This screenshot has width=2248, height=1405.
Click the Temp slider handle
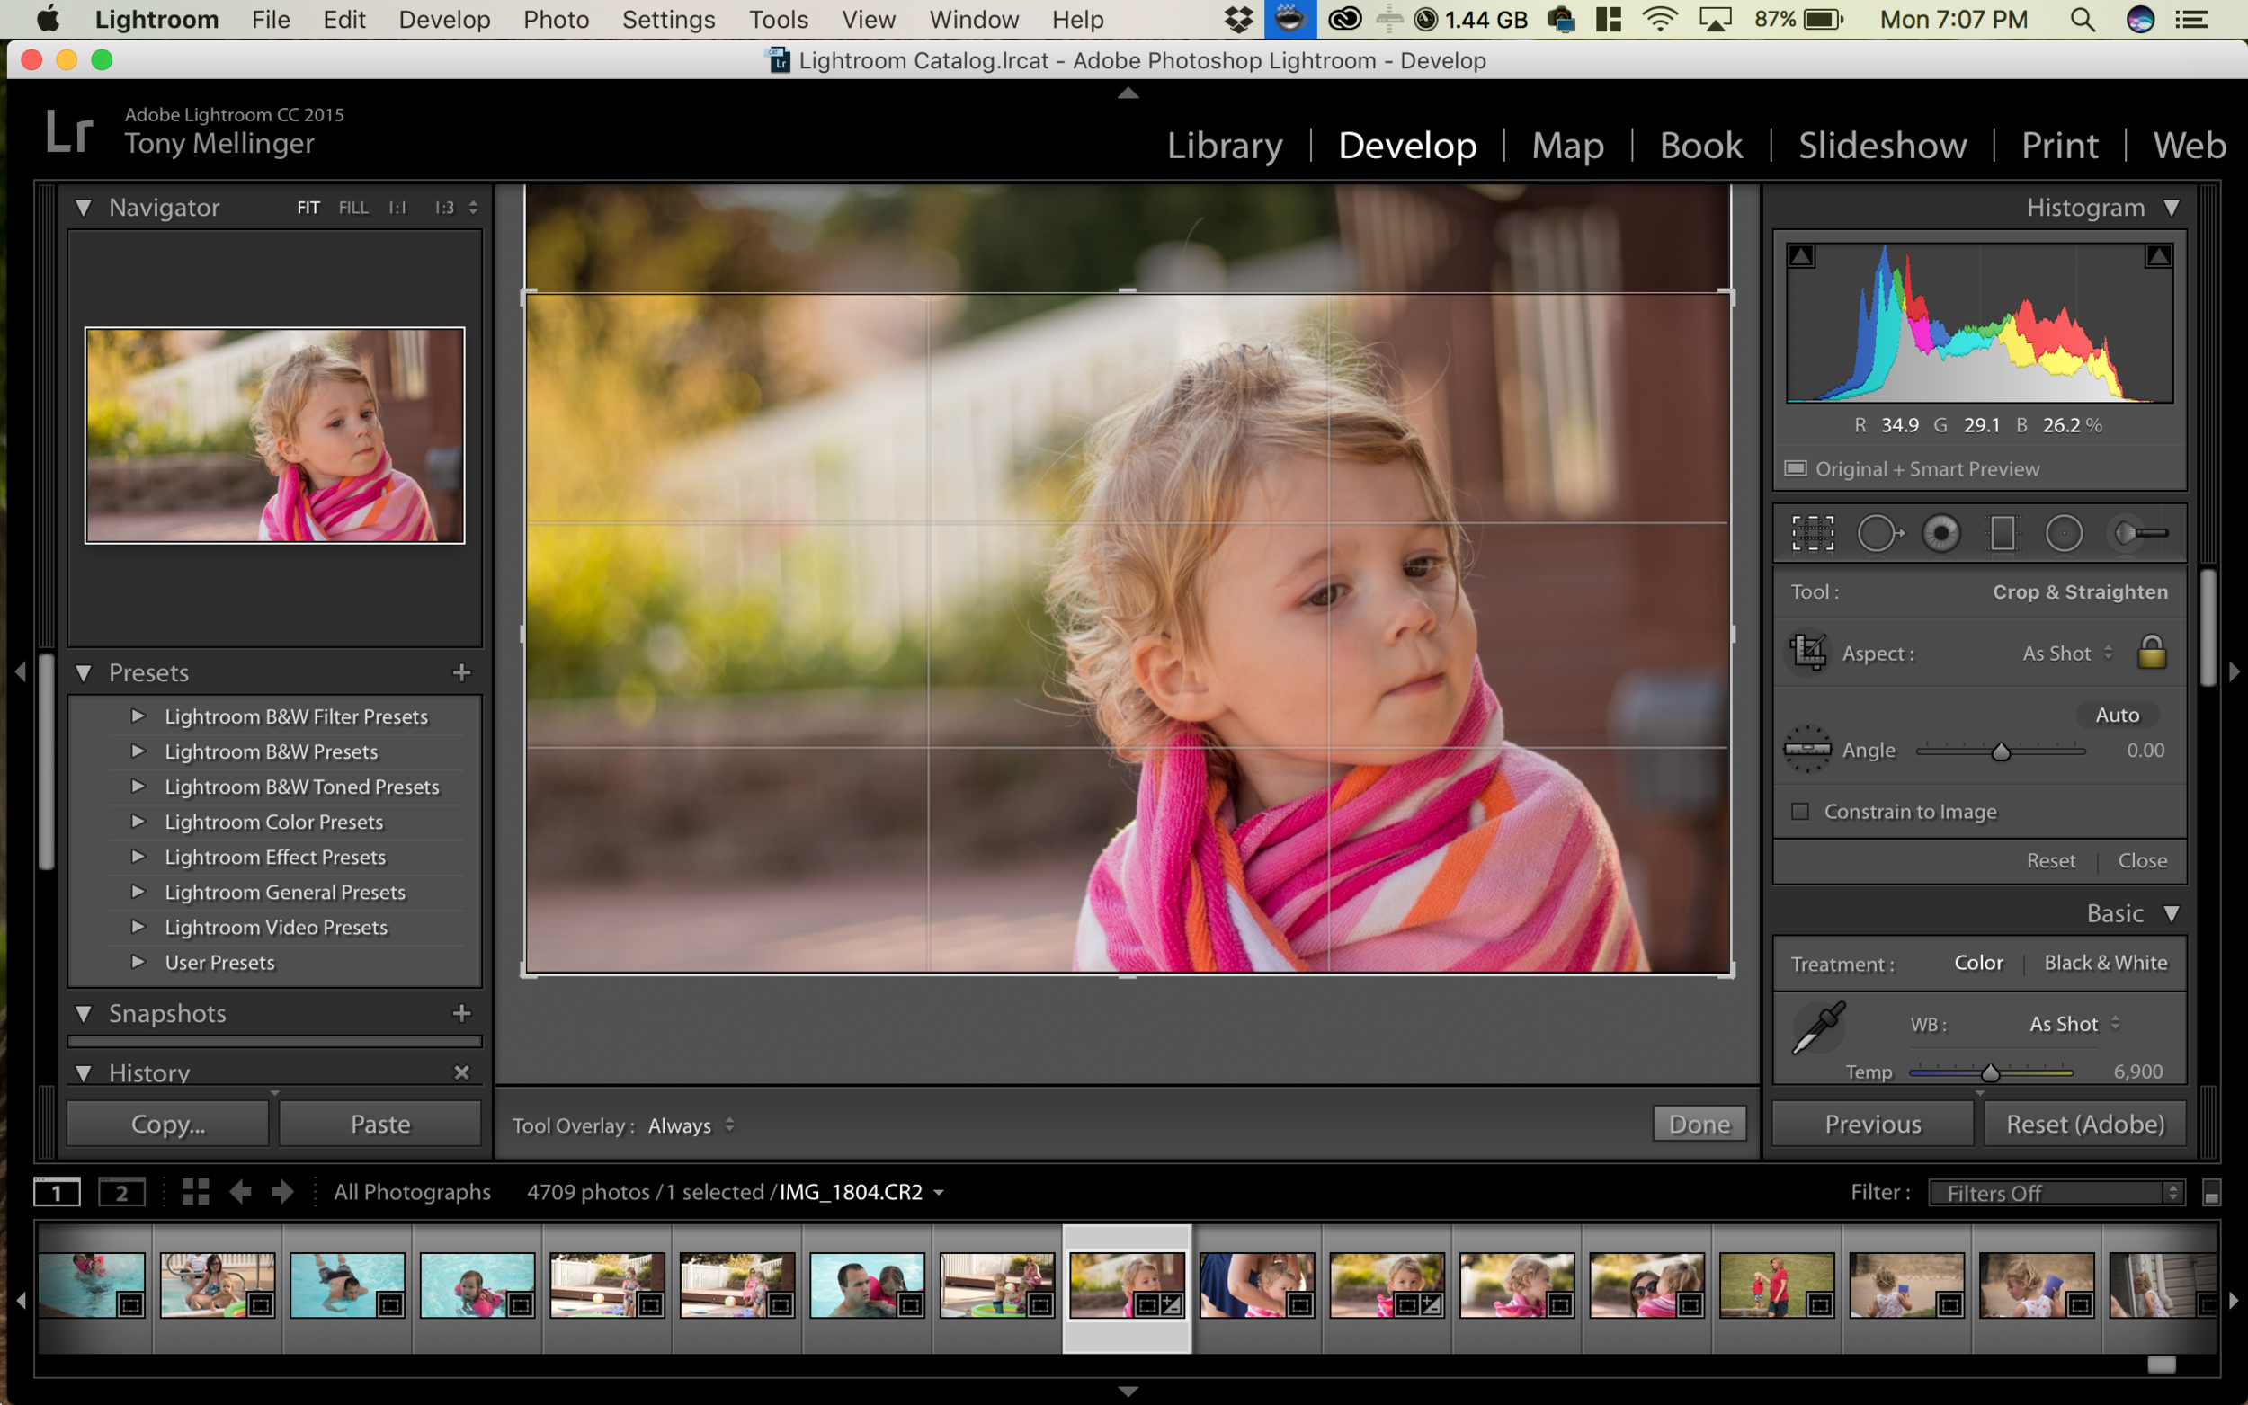point(1991,1073)
